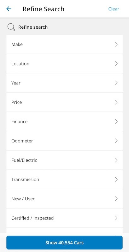The height and width of the screenshot is (252, 129).
Task: Tap the back arrow icon
Action: pos(9,9)
